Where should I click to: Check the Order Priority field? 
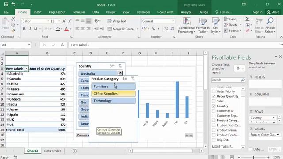214,91
